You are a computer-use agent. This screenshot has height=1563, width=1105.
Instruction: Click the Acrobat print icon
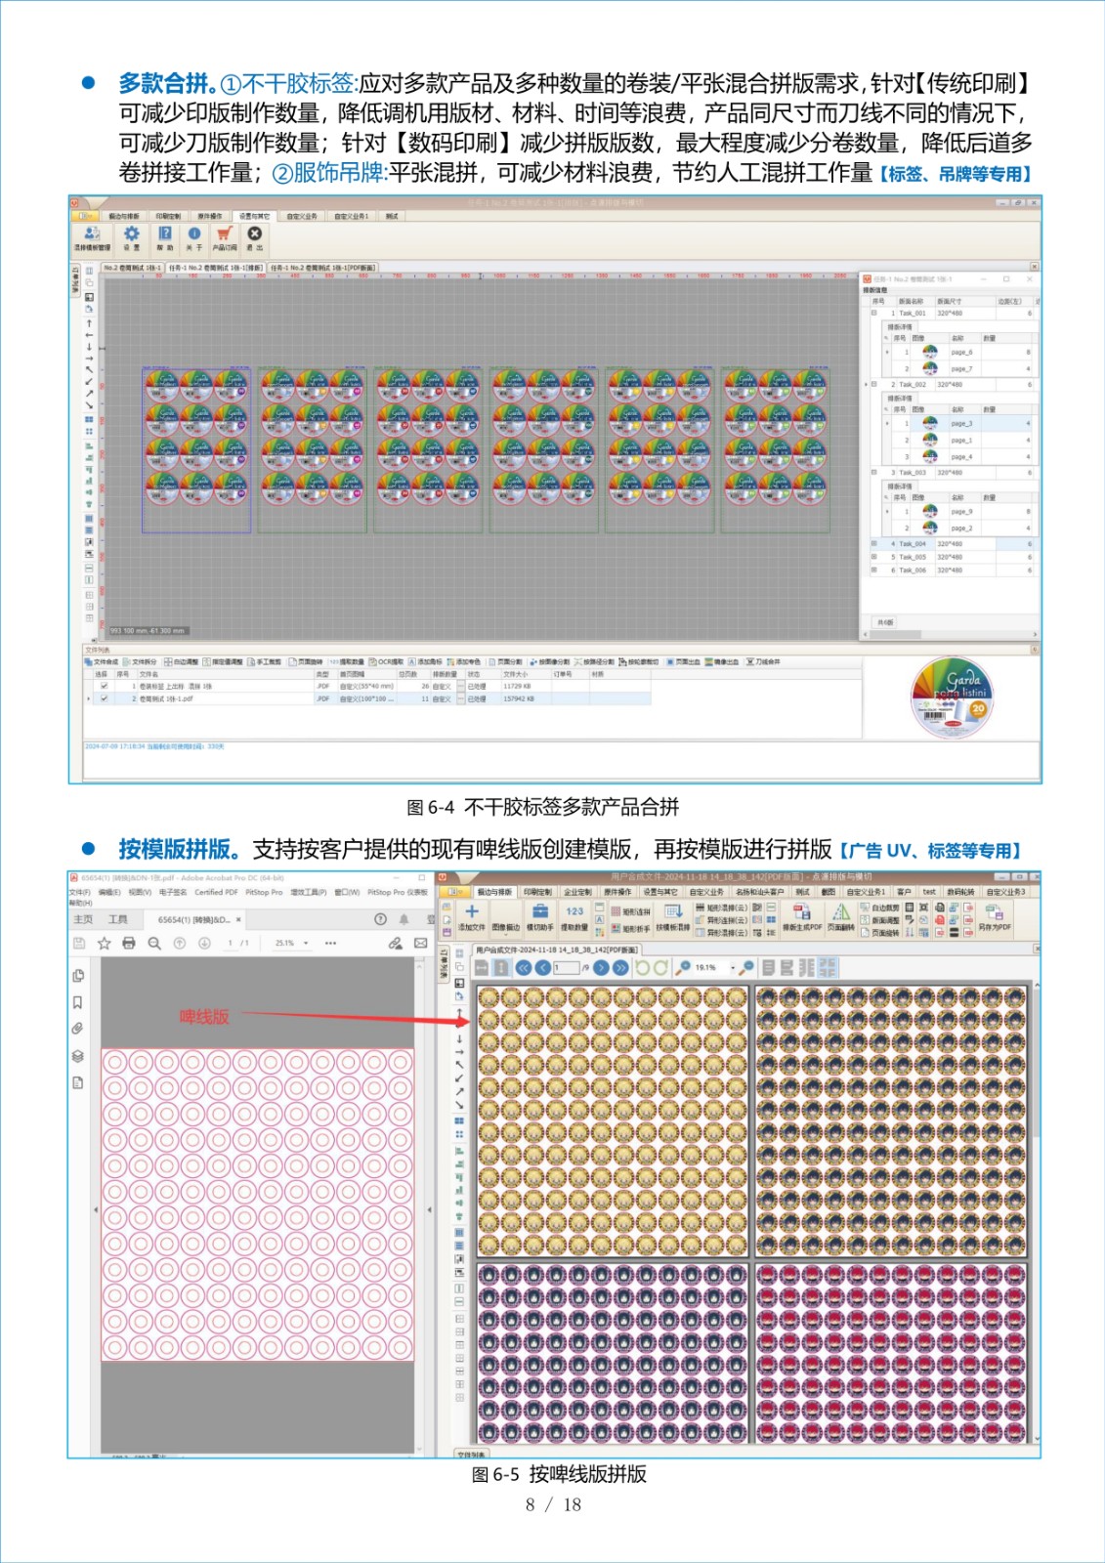(128, 943)
